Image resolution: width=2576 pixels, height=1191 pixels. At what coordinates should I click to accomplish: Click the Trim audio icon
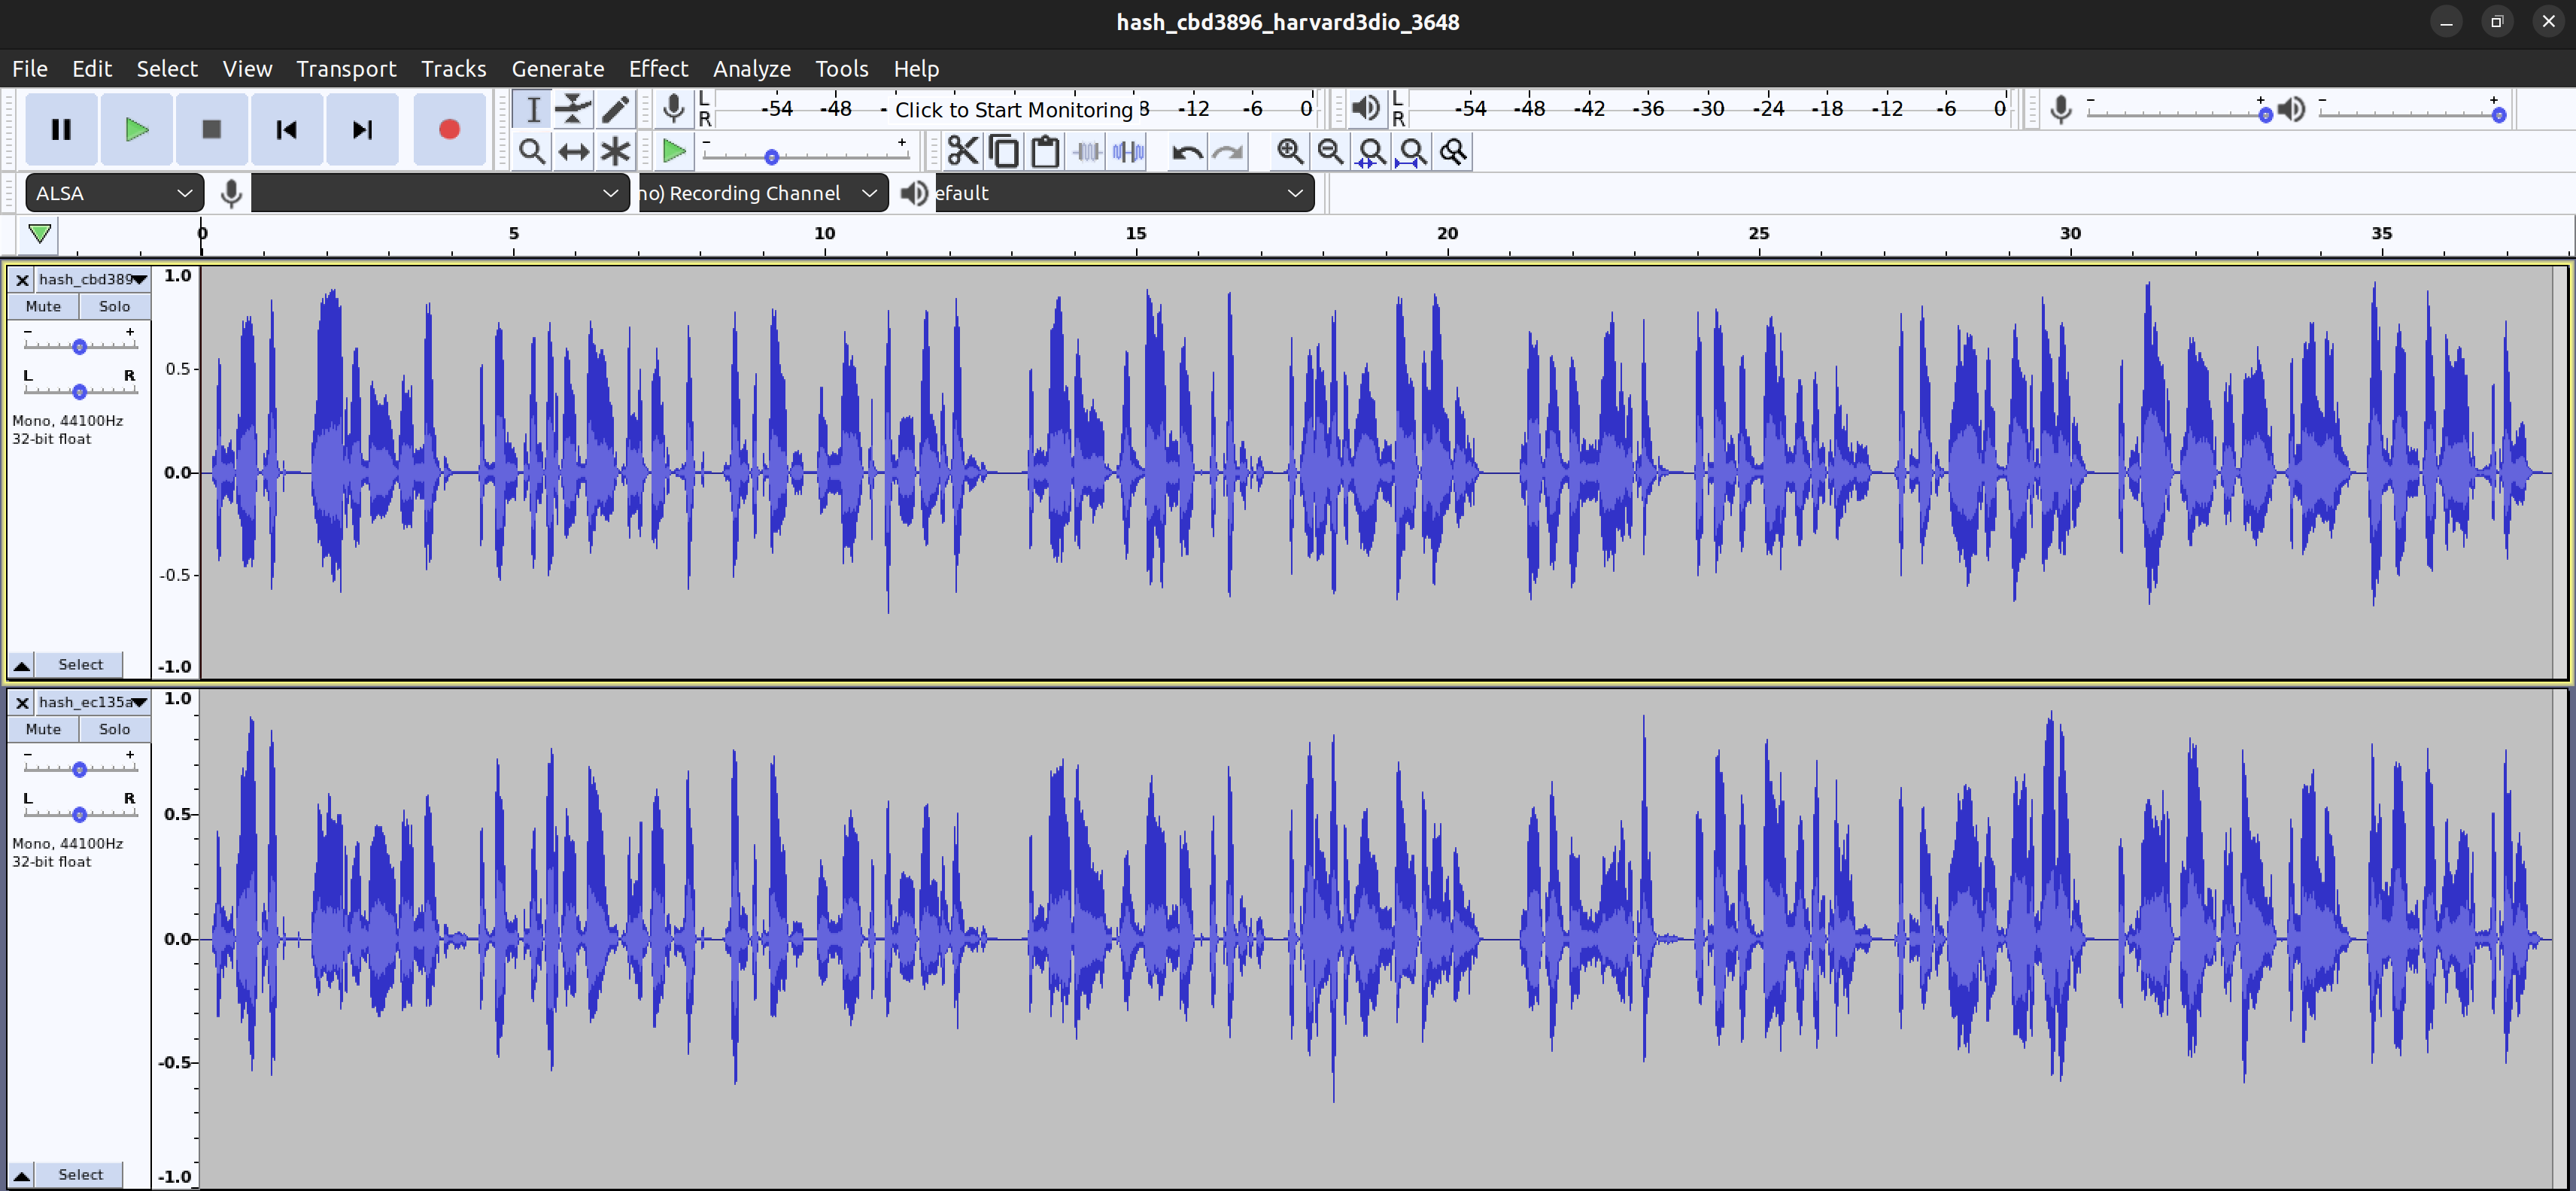coord(1087,152)
